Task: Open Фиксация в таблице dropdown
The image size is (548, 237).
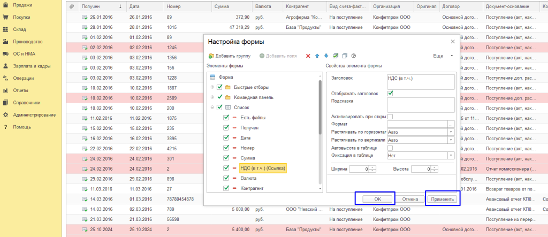Action: pos(452,155)
